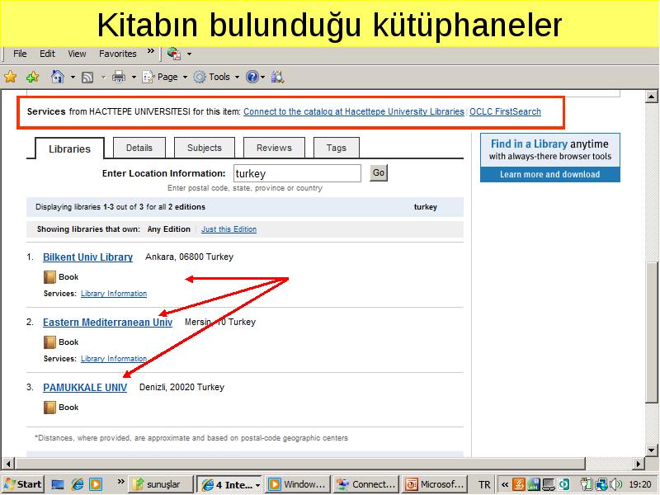The width and height of the screenshot is (660, 495).
Task: Click Show Desktop quick launch icon
Action: pos(58,484)
